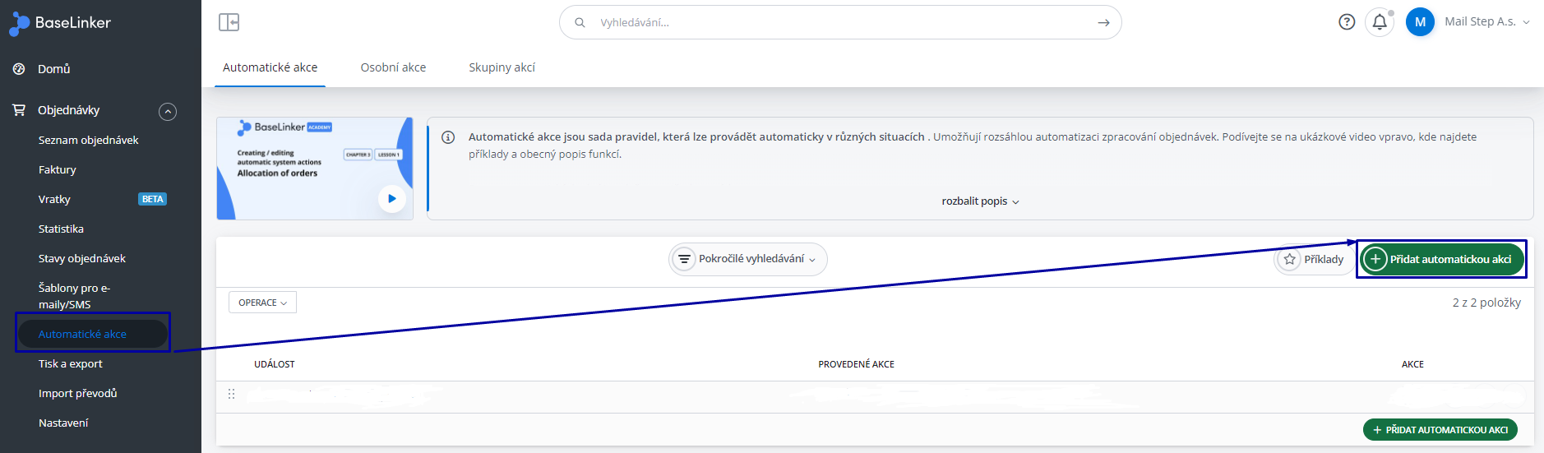Open notifications bell icon
This screenshot has width=1544, height=453.
(1380, 22)
